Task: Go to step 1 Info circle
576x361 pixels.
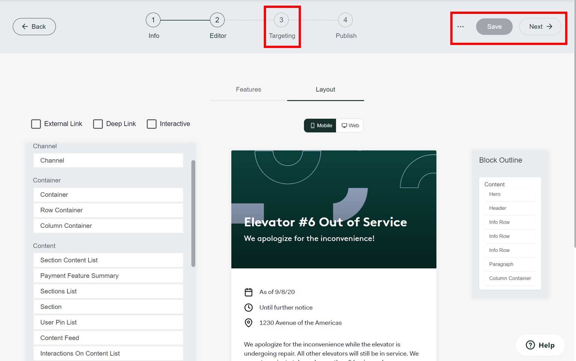Action: [x=153, y=20]
